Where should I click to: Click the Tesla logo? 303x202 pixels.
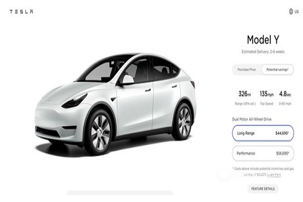click(21, 12)
